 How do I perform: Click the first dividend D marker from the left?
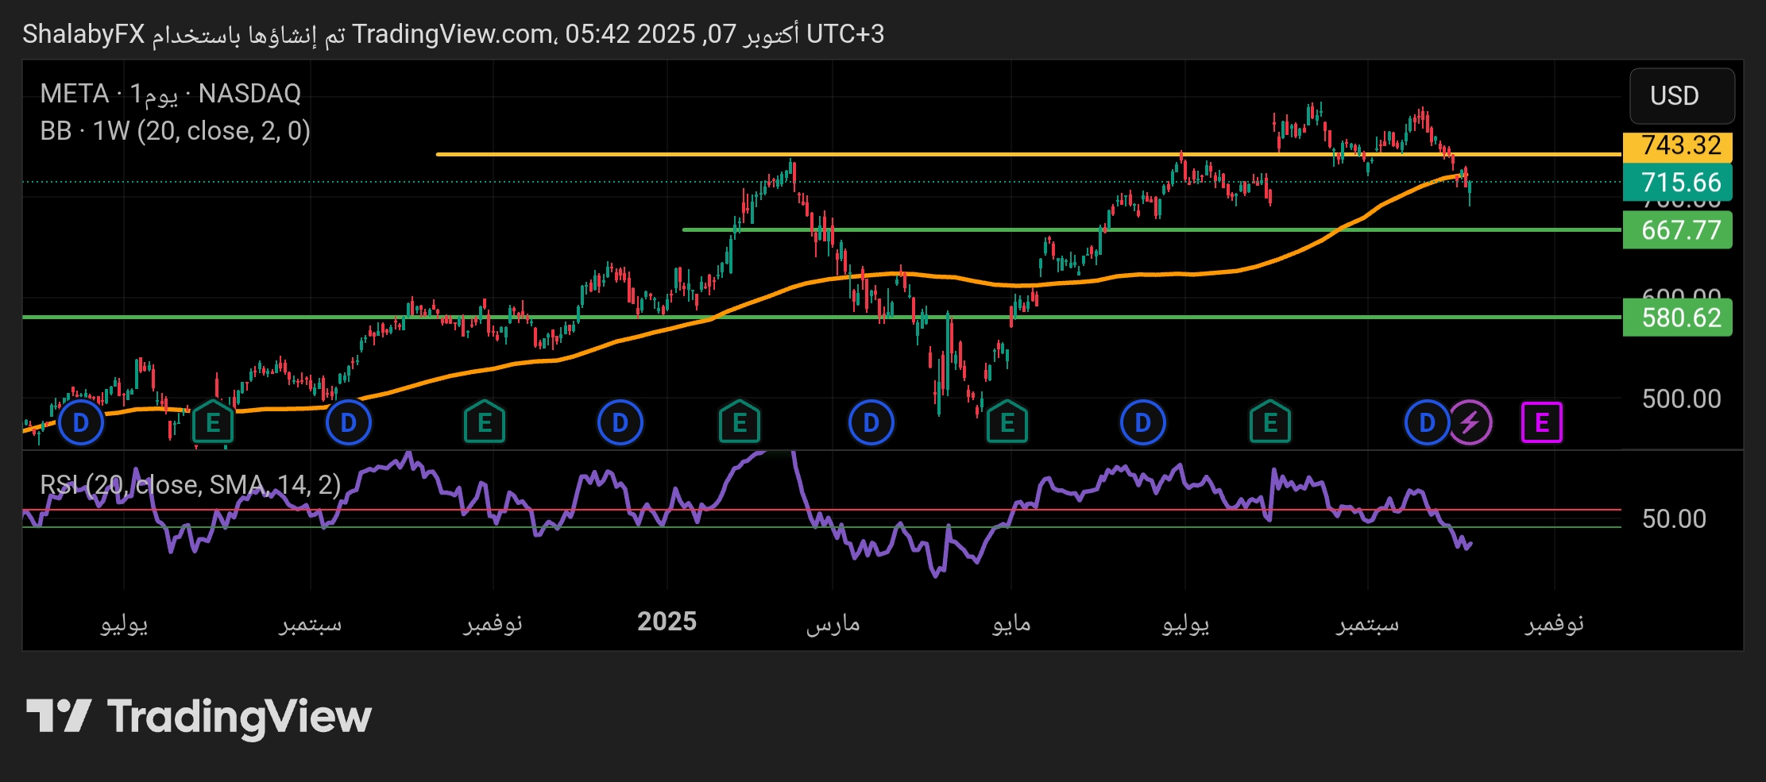coord(81,423)
